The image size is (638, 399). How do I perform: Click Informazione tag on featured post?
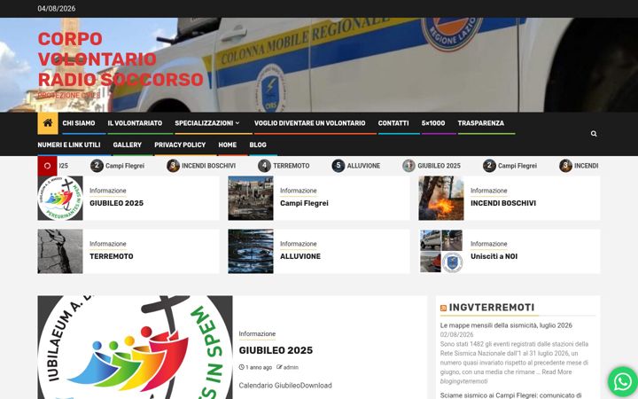pos(257,334)
